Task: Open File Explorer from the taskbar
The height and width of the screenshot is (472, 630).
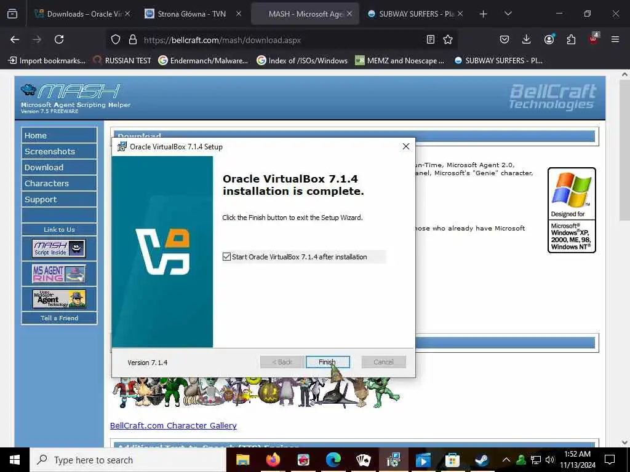Action: click(x=242, y=460)
